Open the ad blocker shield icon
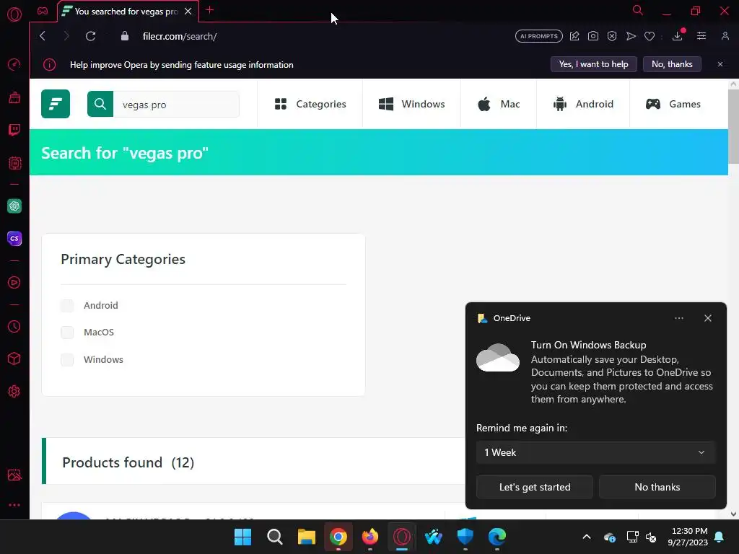This screenshot has height=554, width=739. (612, 36)
